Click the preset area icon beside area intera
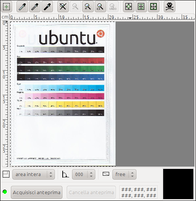 point(6,174)
